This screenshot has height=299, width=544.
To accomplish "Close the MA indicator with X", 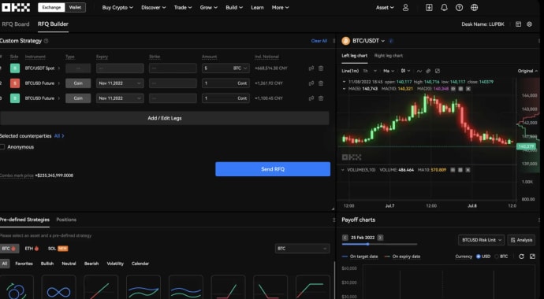I will tap(468, 89).
